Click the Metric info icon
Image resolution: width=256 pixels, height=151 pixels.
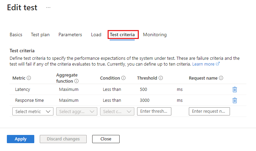pos(29,78)
